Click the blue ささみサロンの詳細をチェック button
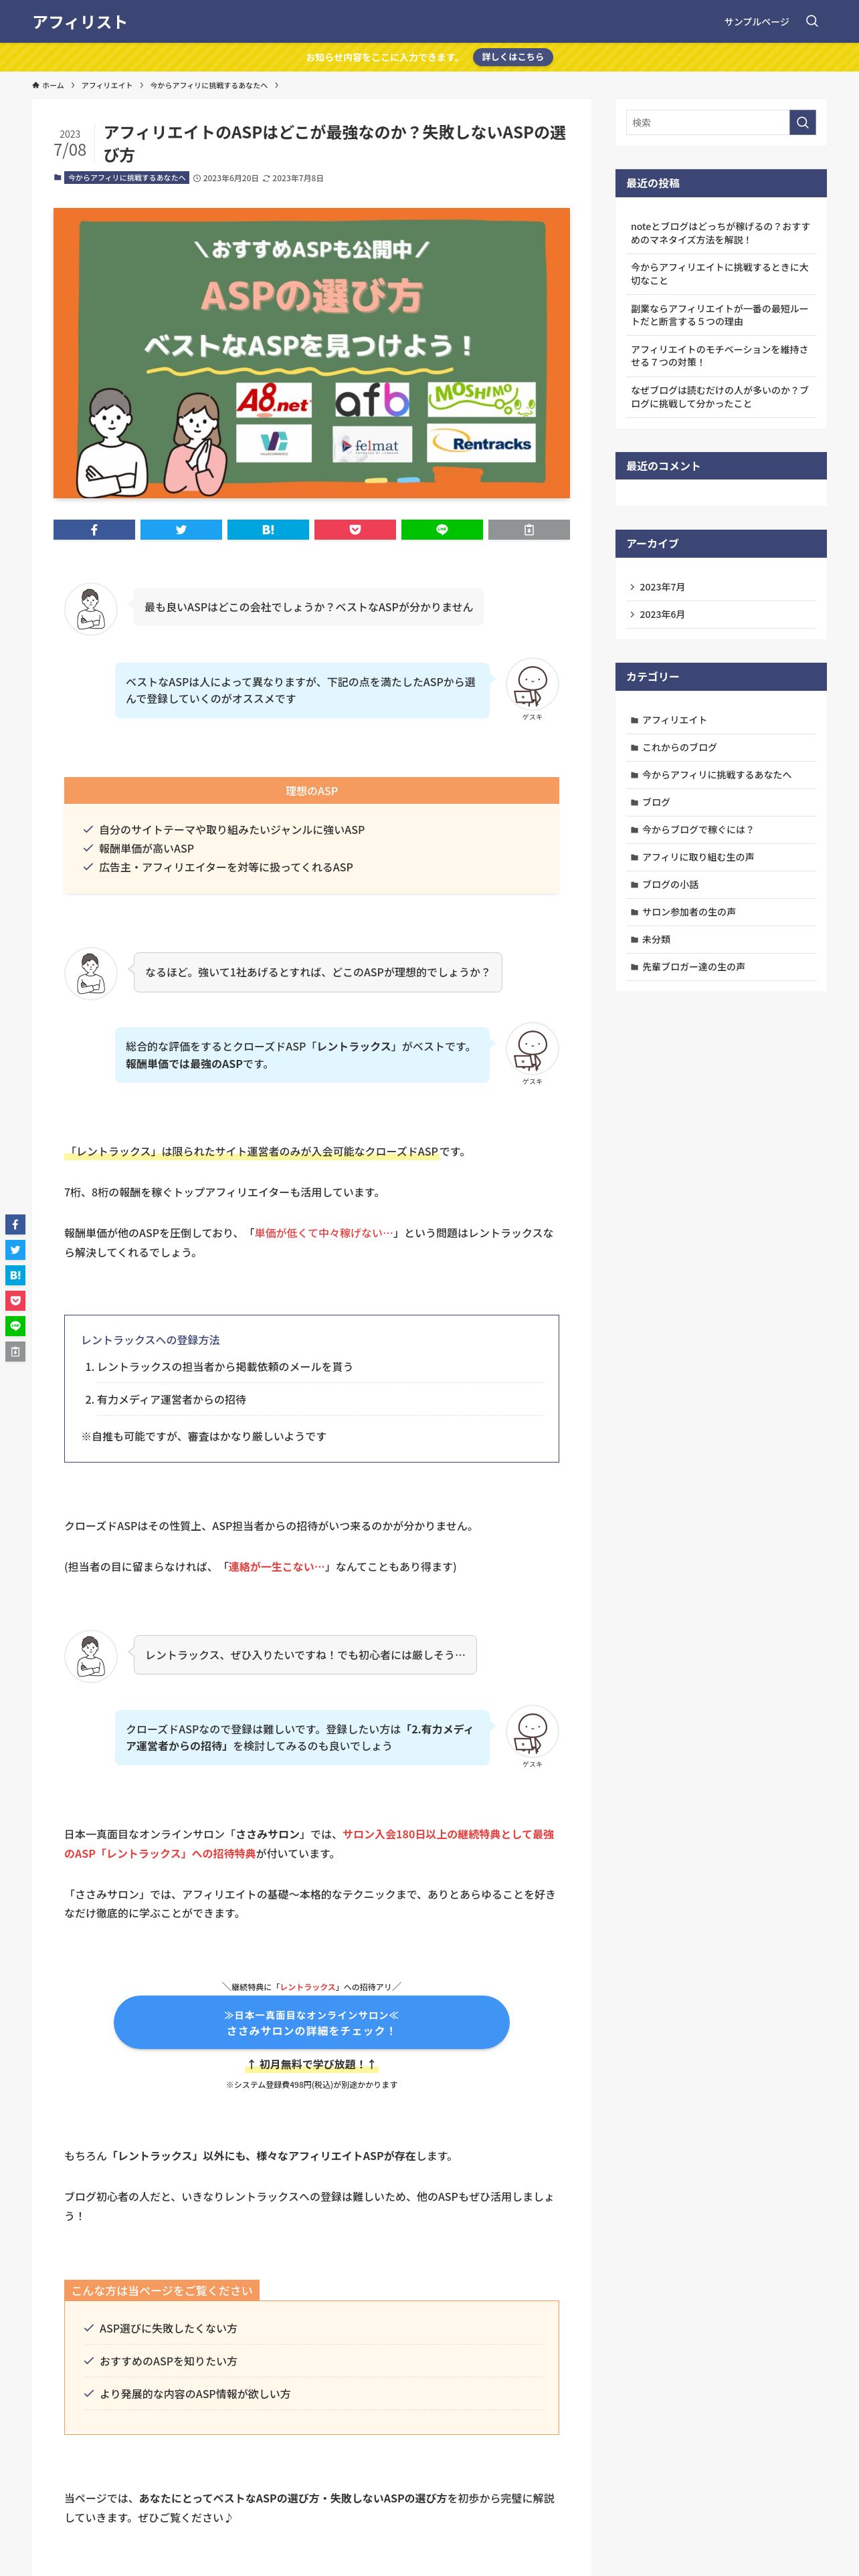Image resolution: width=859 pixels, height=2576 pixels. [x=311, y=2022]
